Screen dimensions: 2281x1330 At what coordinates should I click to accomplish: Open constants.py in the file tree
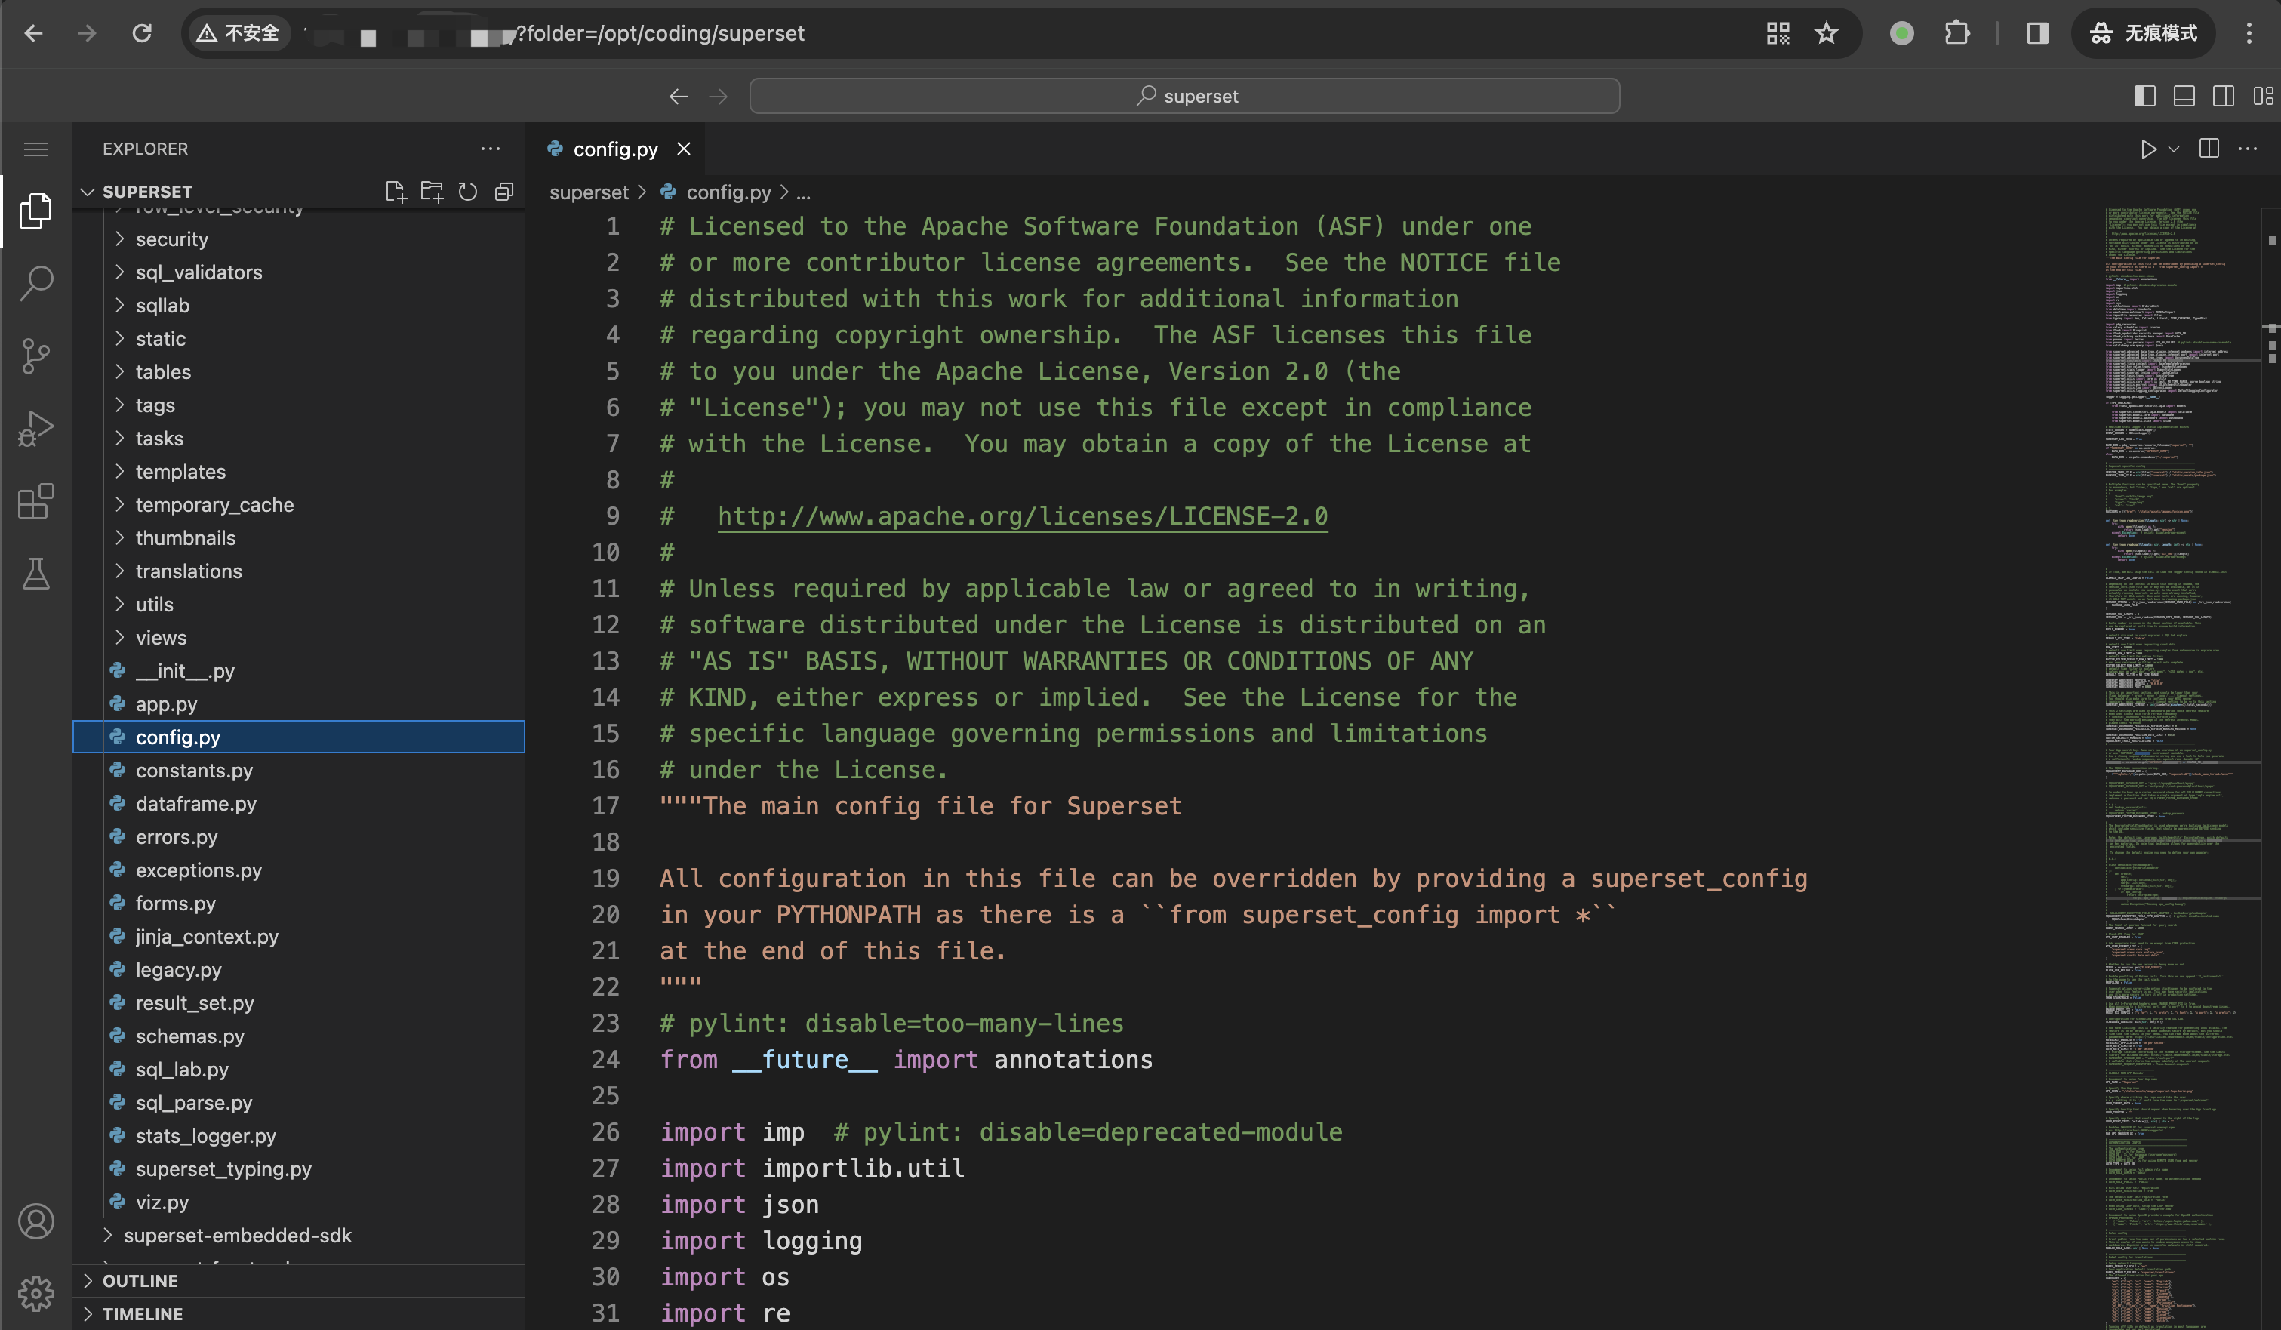pos(194,771)
